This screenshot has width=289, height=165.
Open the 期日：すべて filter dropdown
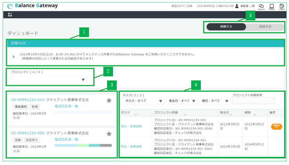tap(215, 101)
